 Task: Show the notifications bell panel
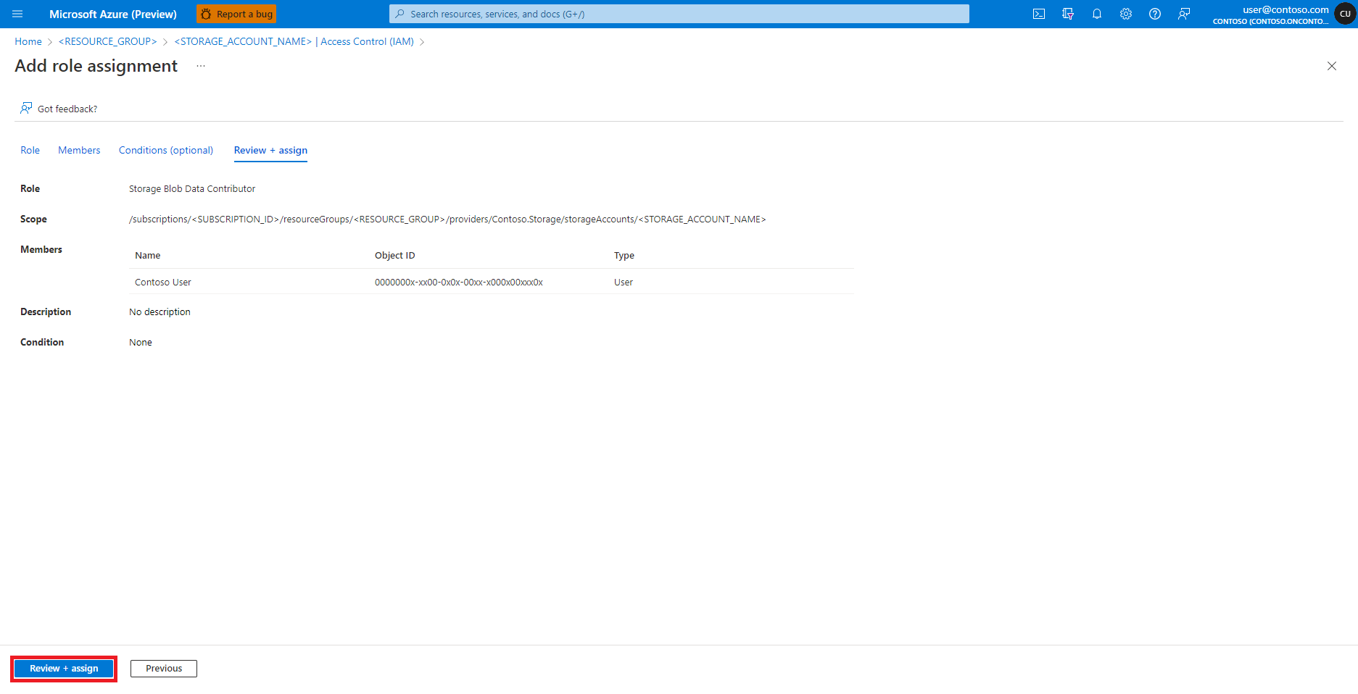pyautogui.click(x=1097, y=14)
